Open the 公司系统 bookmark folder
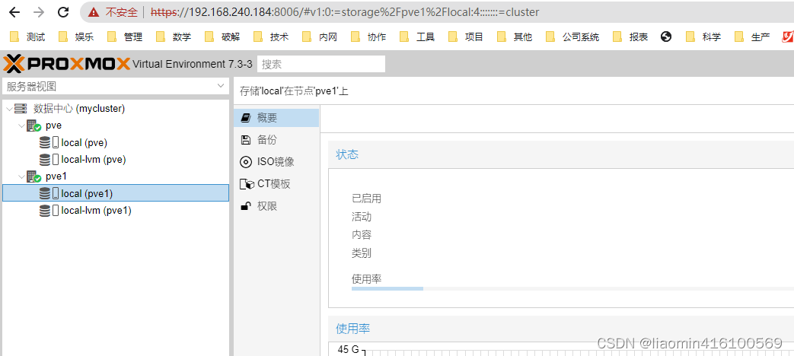This screenshot has width=794, height=356. (572, 37)
